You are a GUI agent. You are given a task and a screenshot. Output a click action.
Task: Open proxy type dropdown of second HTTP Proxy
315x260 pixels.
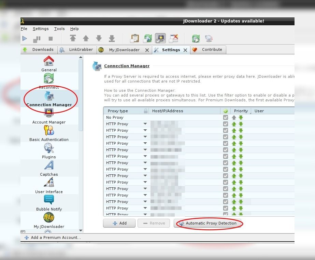pyautogui.click(x=145, y=130)
